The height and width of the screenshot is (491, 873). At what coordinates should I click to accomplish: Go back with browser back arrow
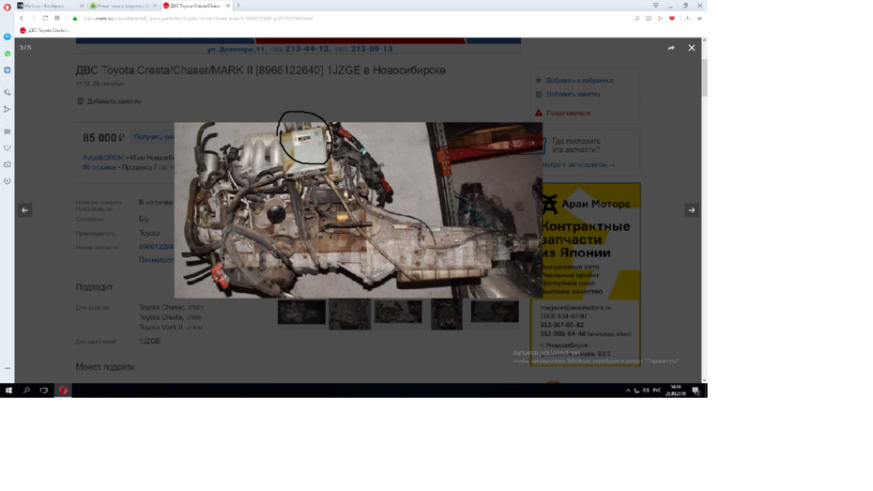coord(22,19)
